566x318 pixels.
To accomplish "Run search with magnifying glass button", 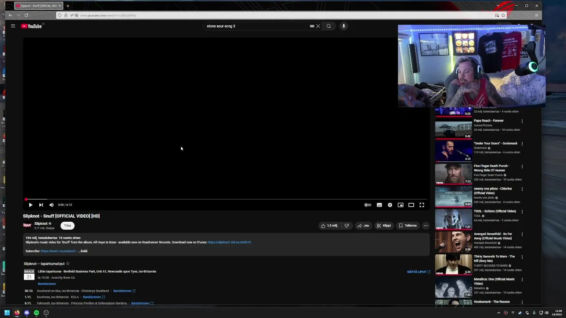I will [x=329, y=26].
